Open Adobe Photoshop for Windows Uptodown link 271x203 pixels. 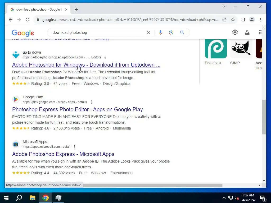[86, 65]
